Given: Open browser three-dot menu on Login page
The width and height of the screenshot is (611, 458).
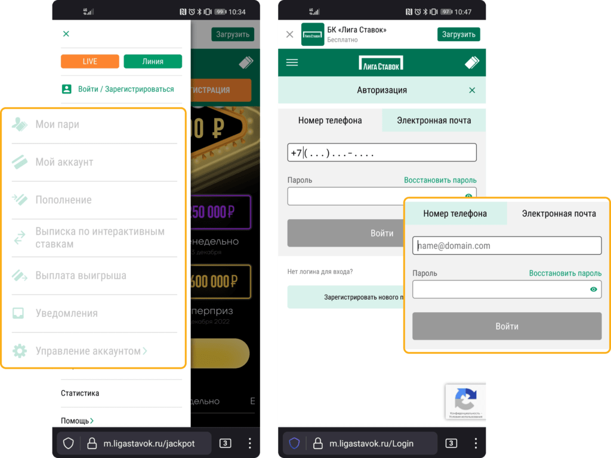Looking at the screenshot, I should (x=476, y=443).
